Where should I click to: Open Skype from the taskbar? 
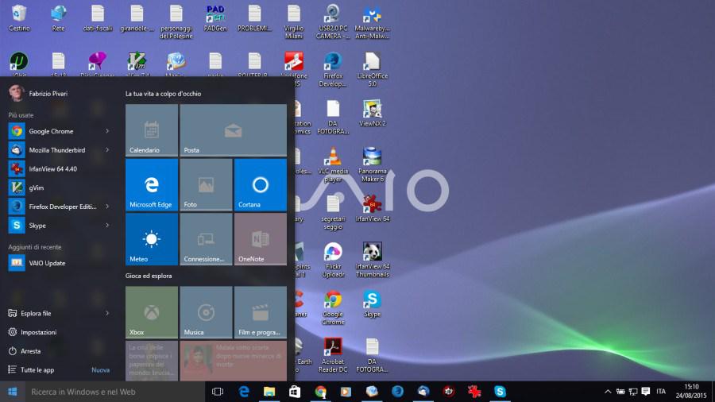pos(500,392)
